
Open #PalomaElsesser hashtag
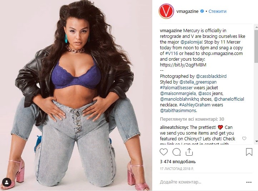[x=176, y=87]
